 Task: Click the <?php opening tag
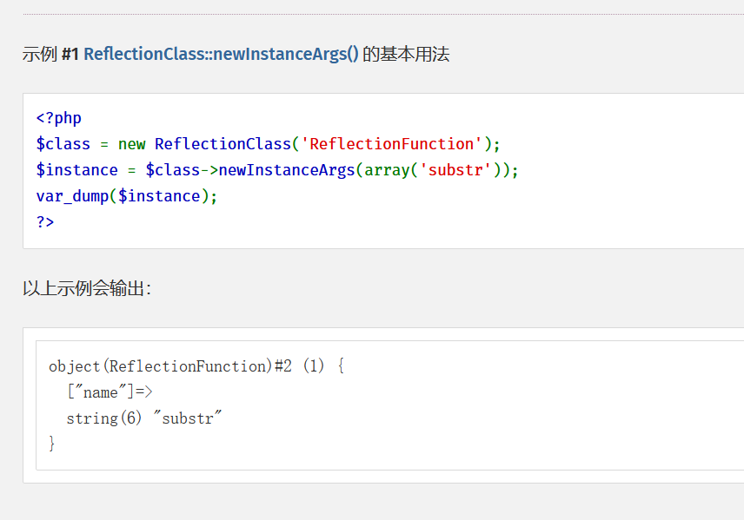pyautogui.click(x=58, y=118)
